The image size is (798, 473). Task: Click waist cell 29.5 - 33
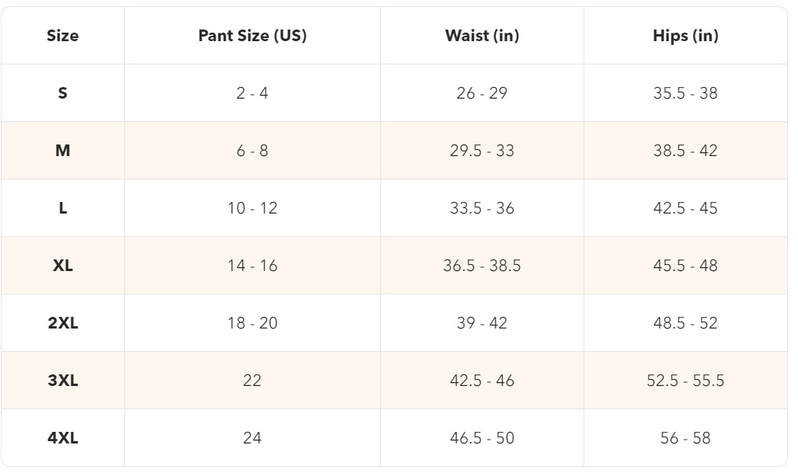pyautogui.click(x=482, y=151)
